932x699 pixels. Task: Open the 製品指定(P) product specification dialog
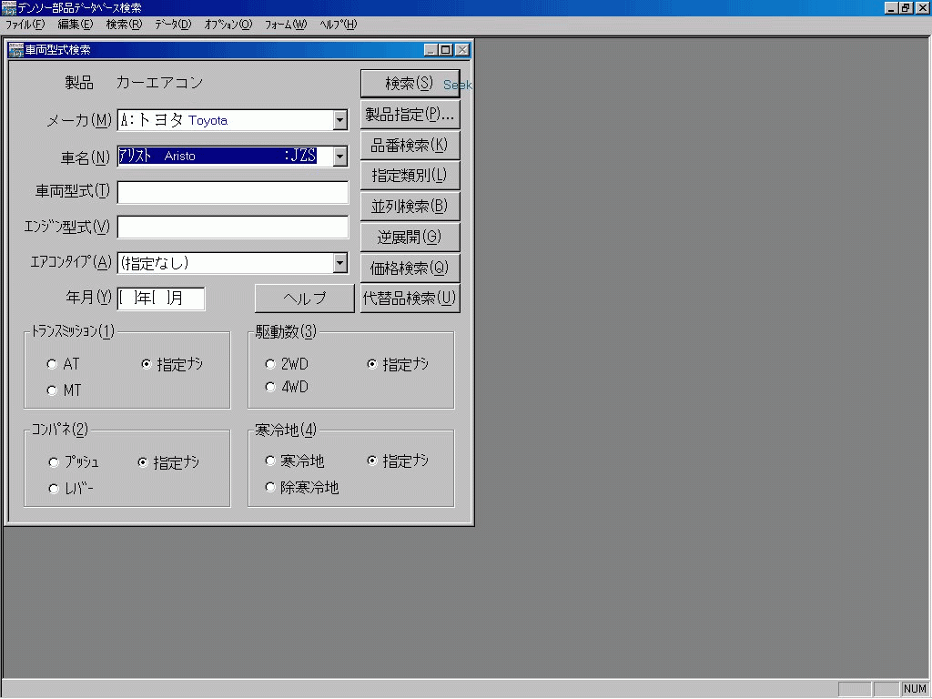[410, 114]
